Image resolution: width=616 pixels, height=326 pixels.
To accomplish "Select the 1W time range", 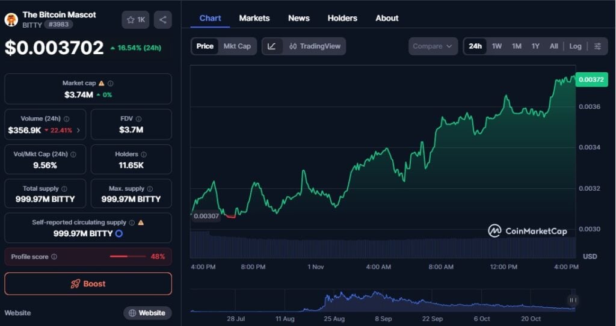I will tap(496, 46).
